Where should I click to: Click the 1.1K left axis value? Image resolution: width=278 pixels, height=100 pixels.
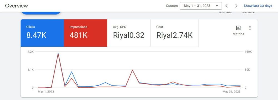[31, 70]
